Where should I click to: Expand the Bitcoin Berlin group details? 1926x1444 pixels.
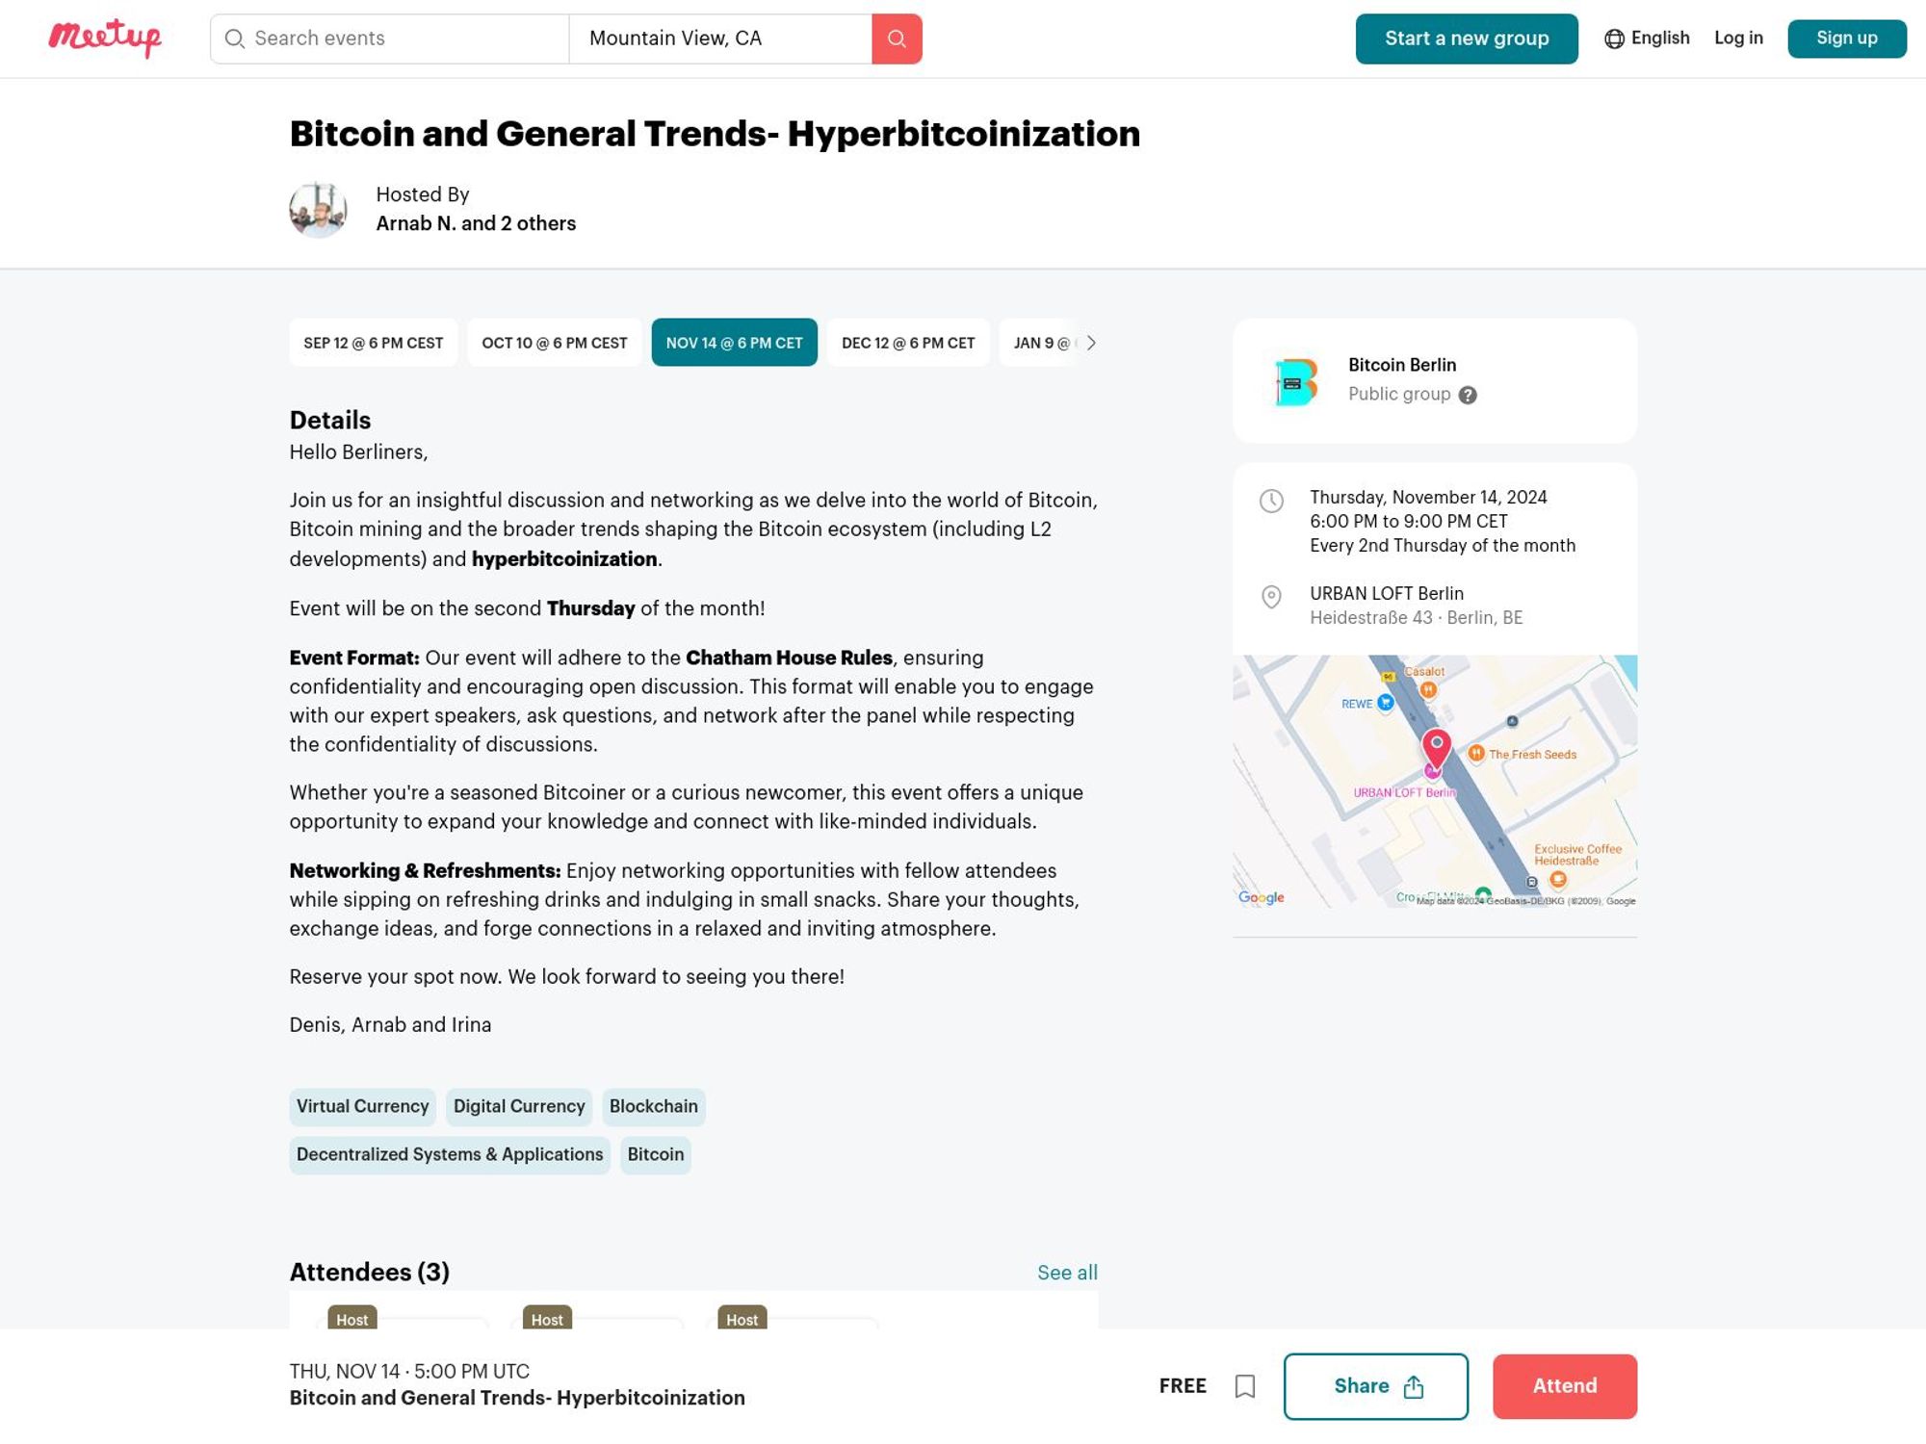click(1403, 364)
